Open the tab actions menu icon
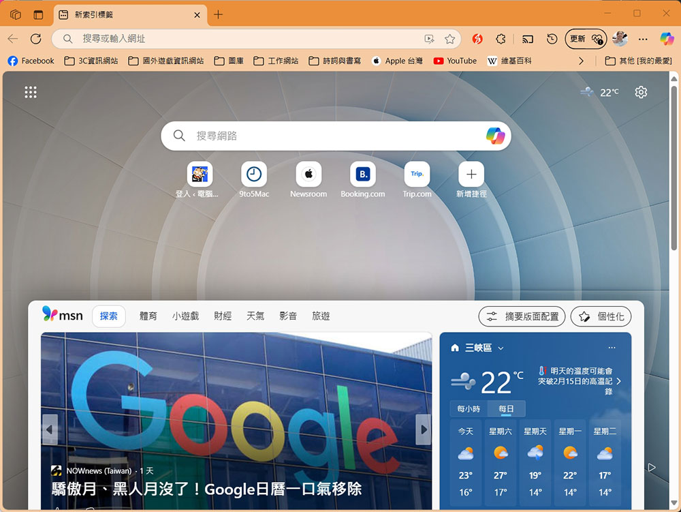 coord(38,14)
